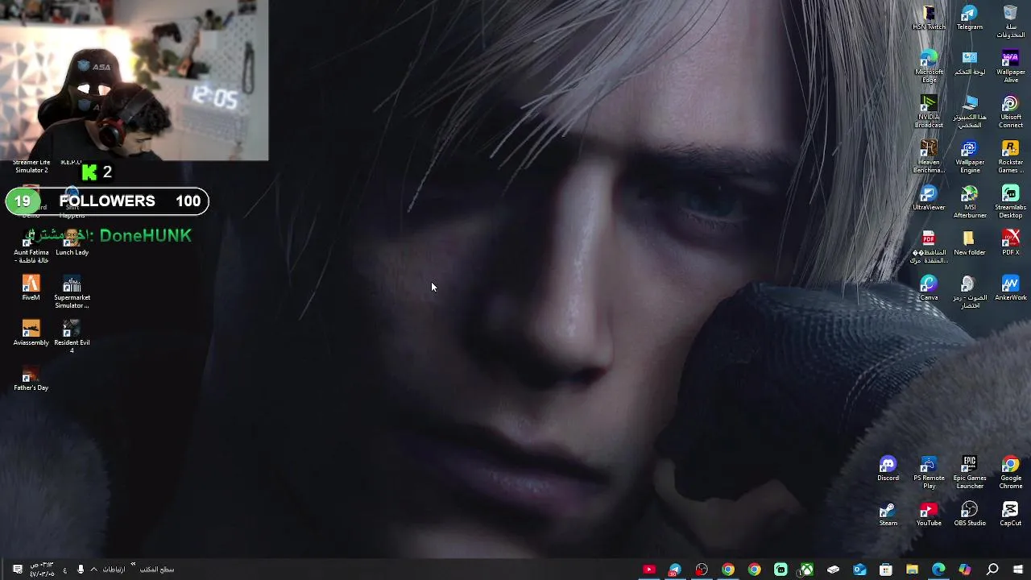Viewport: 1031px width, 580px height.
Task: Open the Microsoft Edge desktop shortcut
Action: pyautogui.click(x=929, y=66)
